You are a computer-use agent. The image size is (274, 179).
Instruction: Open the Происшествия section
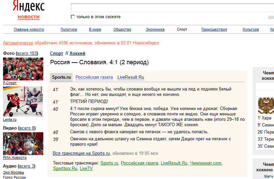214,29
